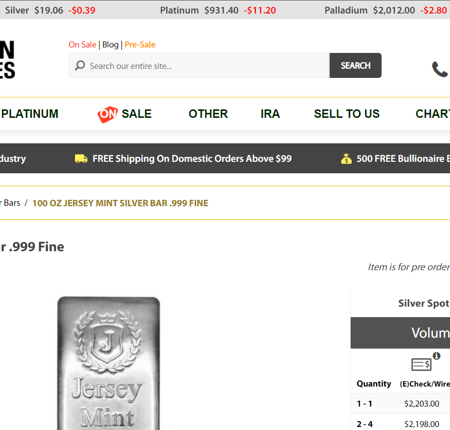Click the check payment icon
Screen dimensions: 450x430
tap(421, 365)
